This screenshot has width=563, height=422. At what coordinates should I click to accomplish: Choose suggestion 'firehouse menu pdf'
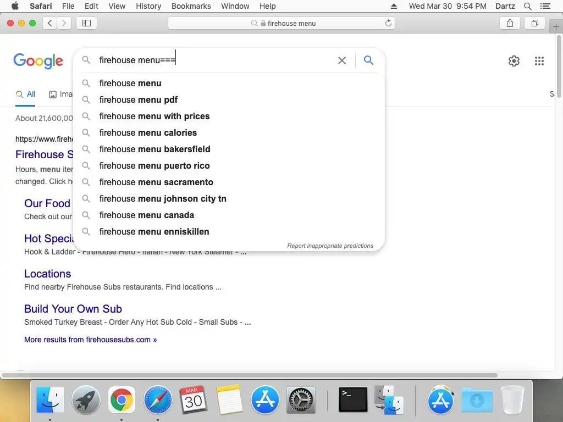click(x=230, y=100)
